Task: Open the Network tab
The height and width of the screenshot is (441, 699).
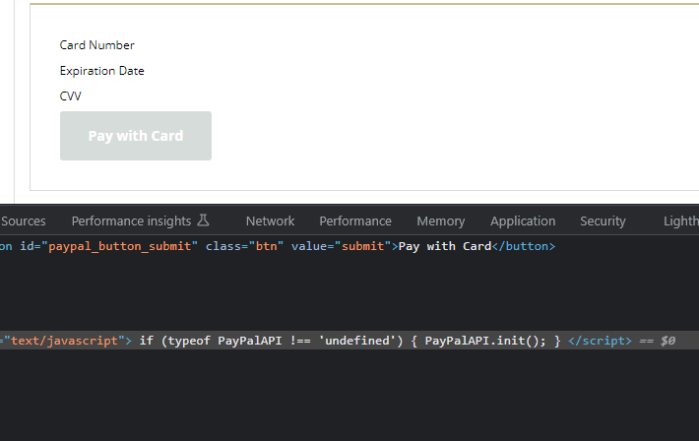Action: point(270,221)
